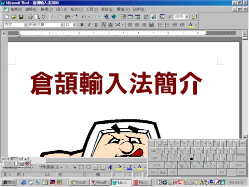
Task: Click the REC indicator in status bar
Action: point(117,175)
